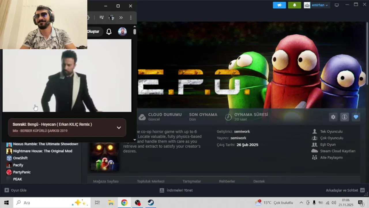The height and width of the screenshot is (208, 369).
Task: Click Oyun Ekle add game button
Action: tap(16, 190)
